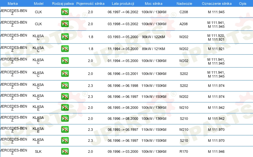Screen dimensions: 253x157
Task: Click the Model column header
Action: click(38, 4)
